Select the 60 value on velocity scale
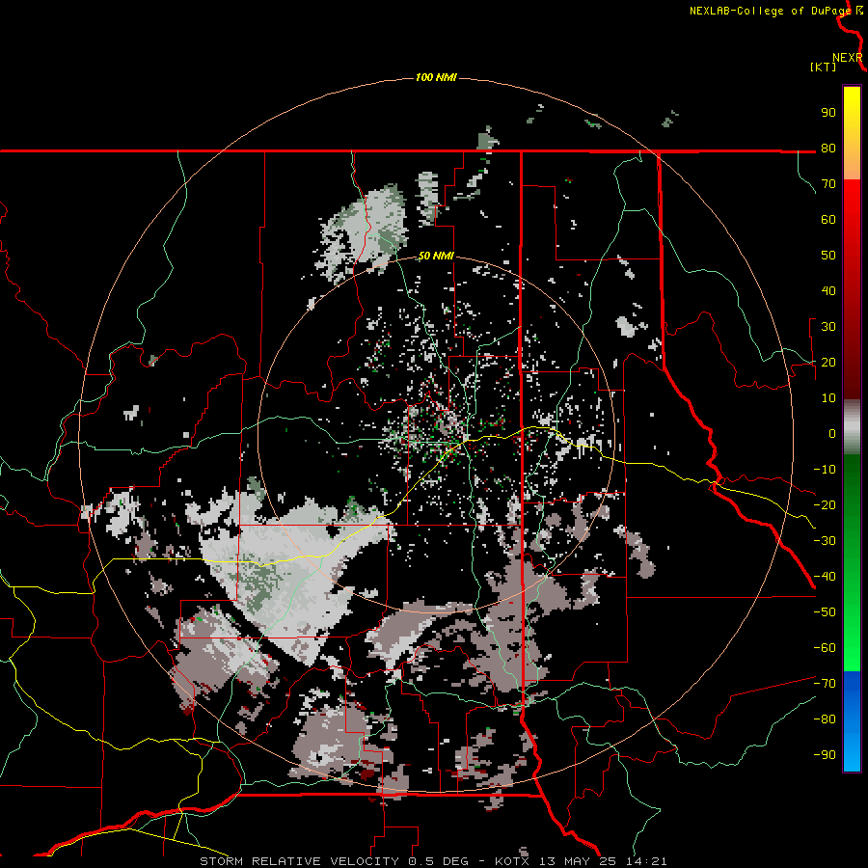The height and width of the screenshot is (868, 868). (x=828, y=219)
